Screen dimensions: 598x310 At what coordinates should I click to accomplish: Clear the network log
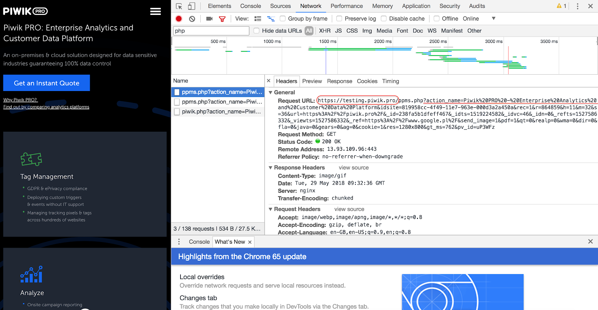192,19
